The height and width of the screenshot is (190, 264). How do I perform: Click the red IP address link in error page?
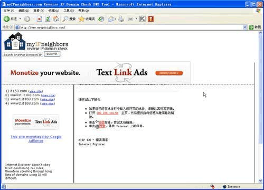pos(108,113)
